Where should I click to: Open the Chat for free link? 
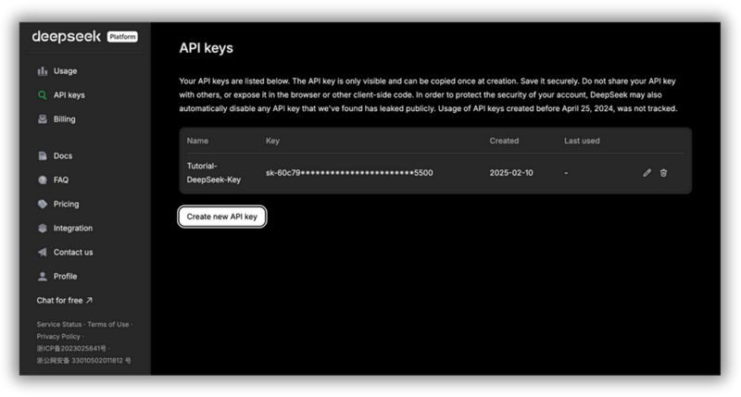[x=65, y=300]
